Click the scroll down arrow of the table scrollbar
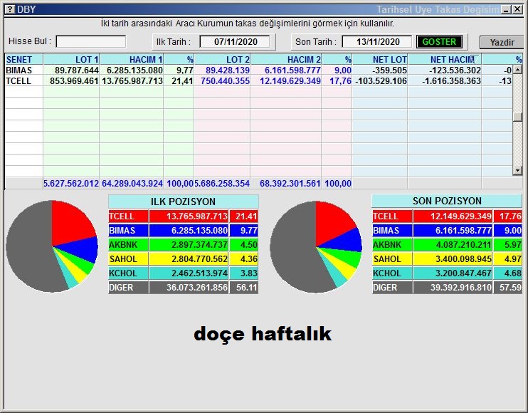 point(517,171)
